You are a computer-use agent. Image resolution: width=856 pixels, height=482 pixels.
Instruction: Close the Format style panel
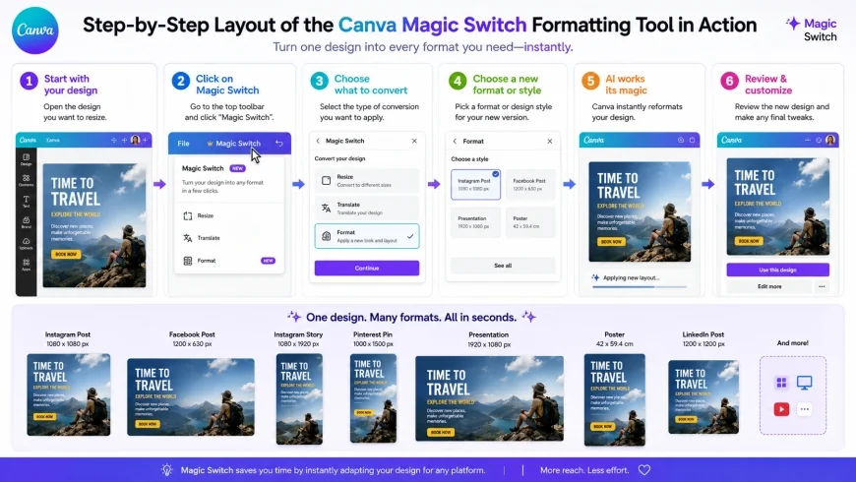tap(550, 141)
